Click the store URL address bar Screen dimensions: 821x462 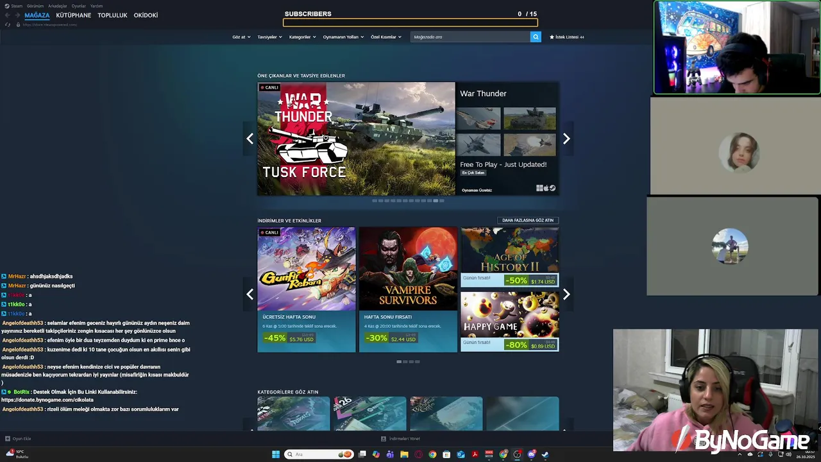pos(50,24)
